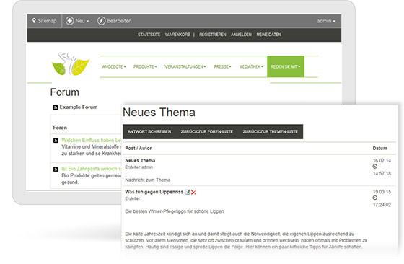This screenshot has width=404, height=264.
Task: Click RSS icon beside Ist Bio Zahnpasta
Action: pos(56,170)
